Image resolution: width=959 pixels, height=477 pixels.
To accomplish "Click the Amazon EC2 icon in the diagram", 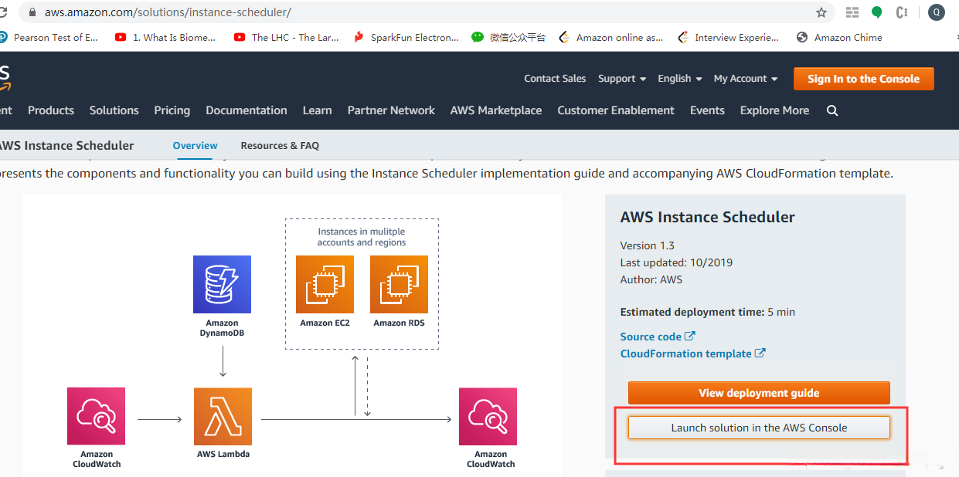I will click(325, 284).
